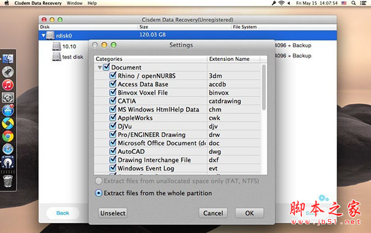
Task: Click the 120.03 GB size value
Action: point(153,34)
